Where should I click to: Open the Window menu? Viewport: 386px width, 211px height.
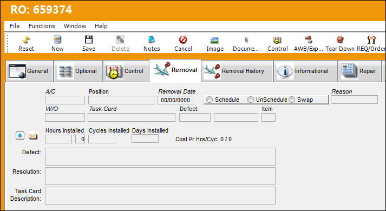click(x=75, y=26)
